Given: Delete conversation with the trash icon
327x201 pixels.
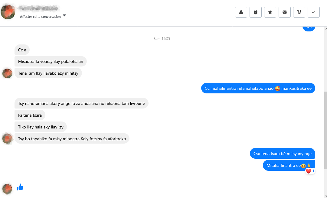Looking at the screenshot, I should click(256, 12).
